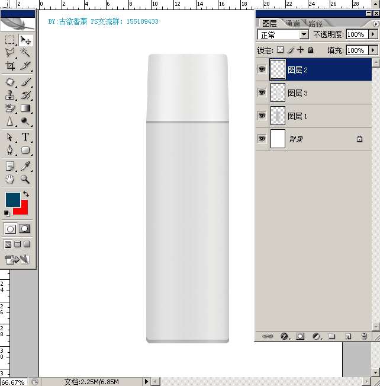
Task: Select the Healing Brush tool
Action: click(10, 82)
